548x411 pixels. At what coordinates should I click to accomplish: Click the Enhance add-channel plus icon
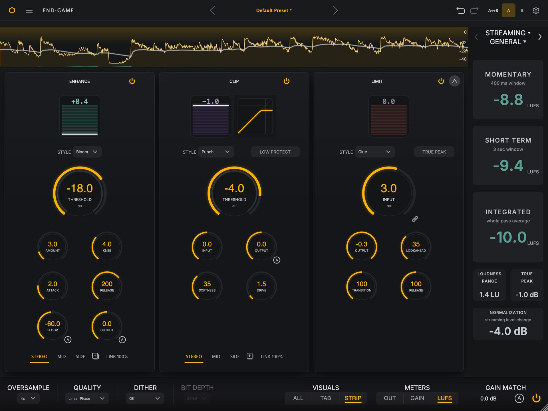tap(95, 356)
